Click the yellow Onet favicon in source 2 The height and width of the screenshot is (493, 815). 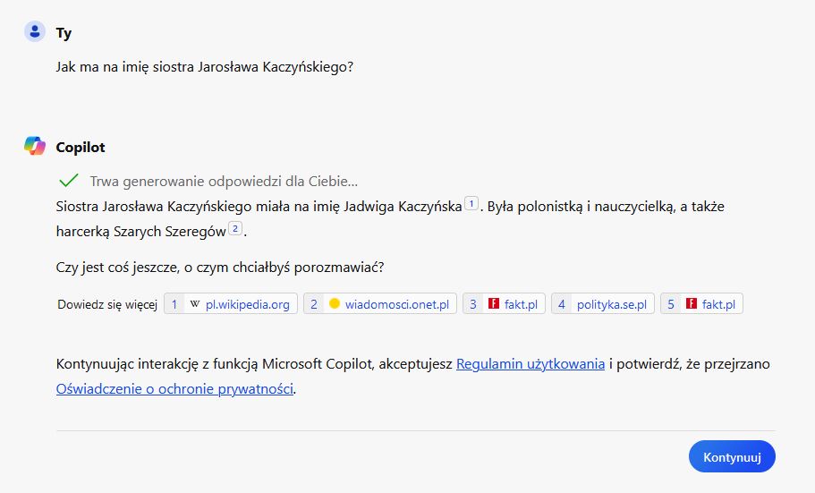[x=335, y=304]
